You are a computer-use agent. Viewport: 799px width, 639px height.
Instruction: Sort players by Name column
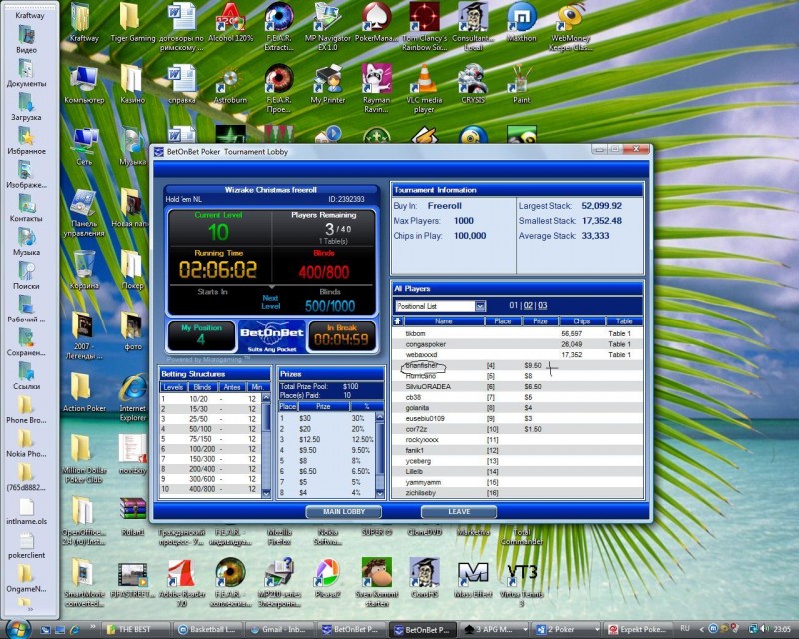pos(443,321)
